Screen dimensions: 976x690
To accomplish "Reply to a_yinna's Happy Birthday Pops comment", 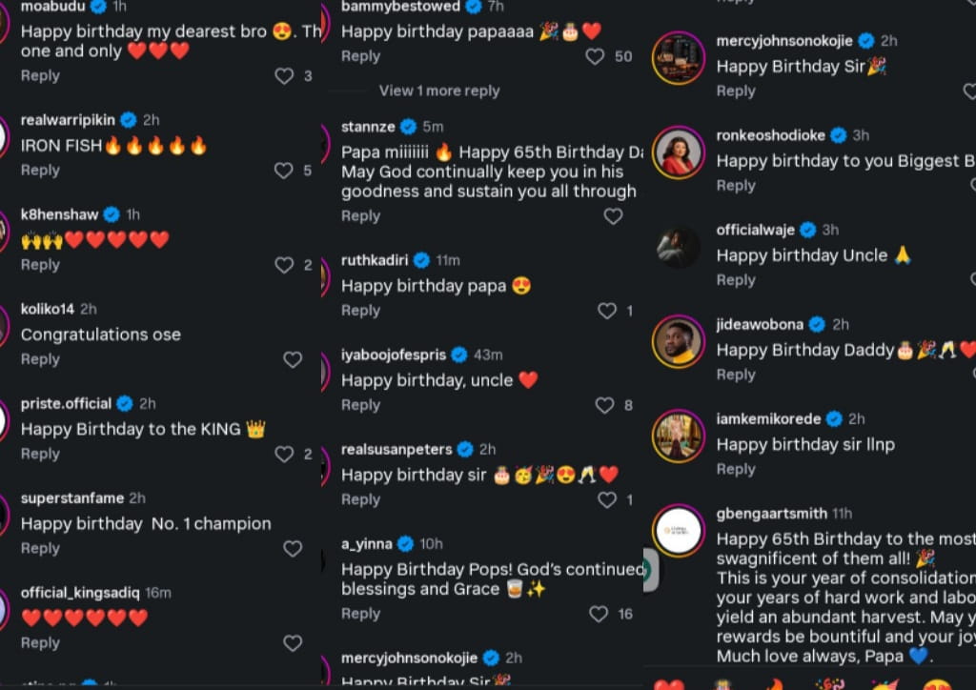I will pyautogui.click(x=360, y=614).
